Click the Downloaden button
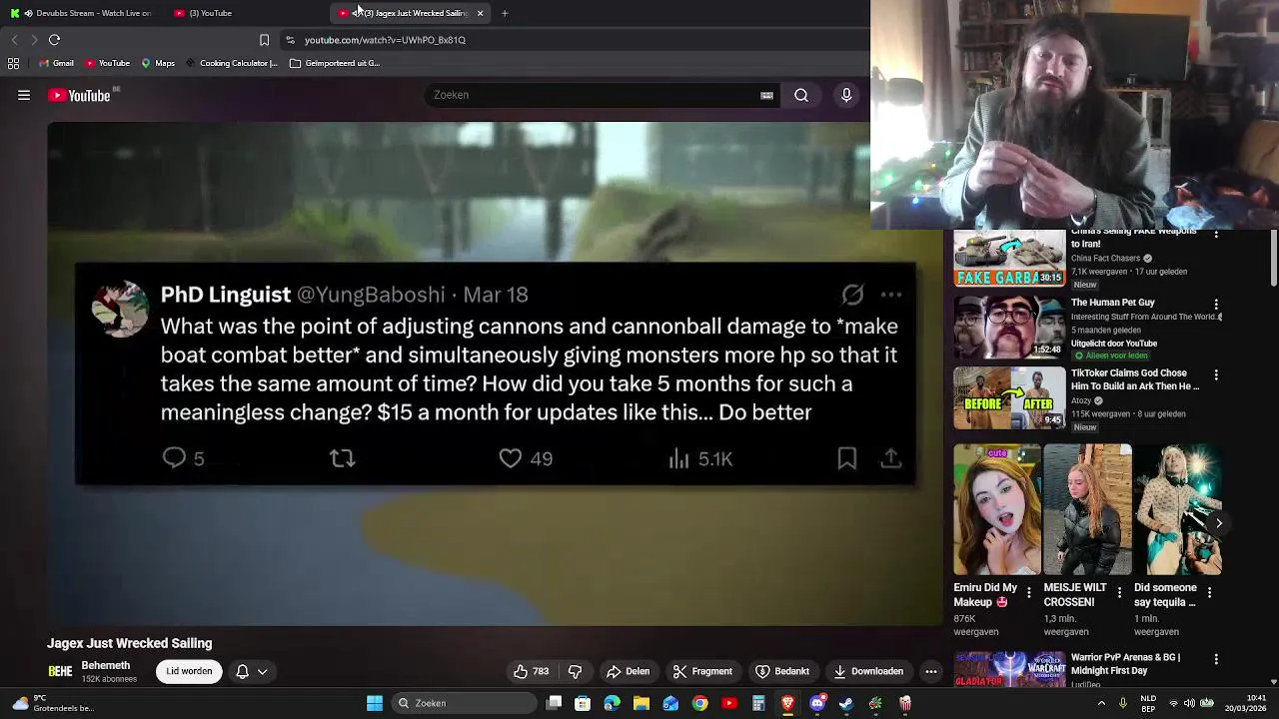The width and height of the screenshot is (1279, 719). [x=868, y=671]
